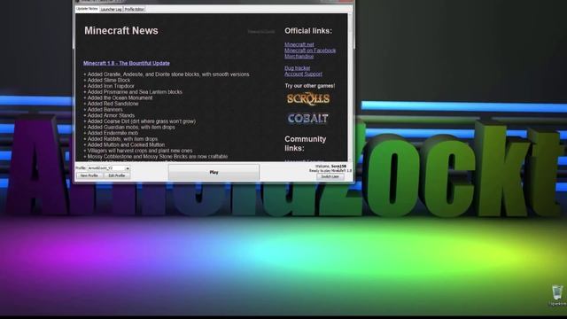Click the 'Official links:' heading
Viewport: 567px width, 319px height.
308,31
